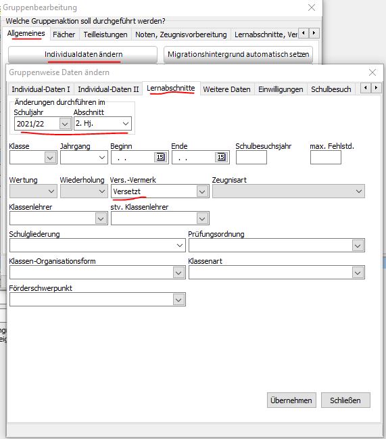This screenshot has width=386, height=439.
Task: Open the Teilleistungen tab
Action: point(105,34)
